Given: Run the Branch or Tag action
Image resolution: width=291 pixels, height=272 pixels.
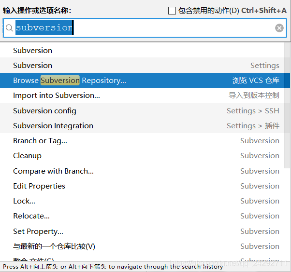Looking at the screenshot, I should pyautogui.click(x=142, y=141).
